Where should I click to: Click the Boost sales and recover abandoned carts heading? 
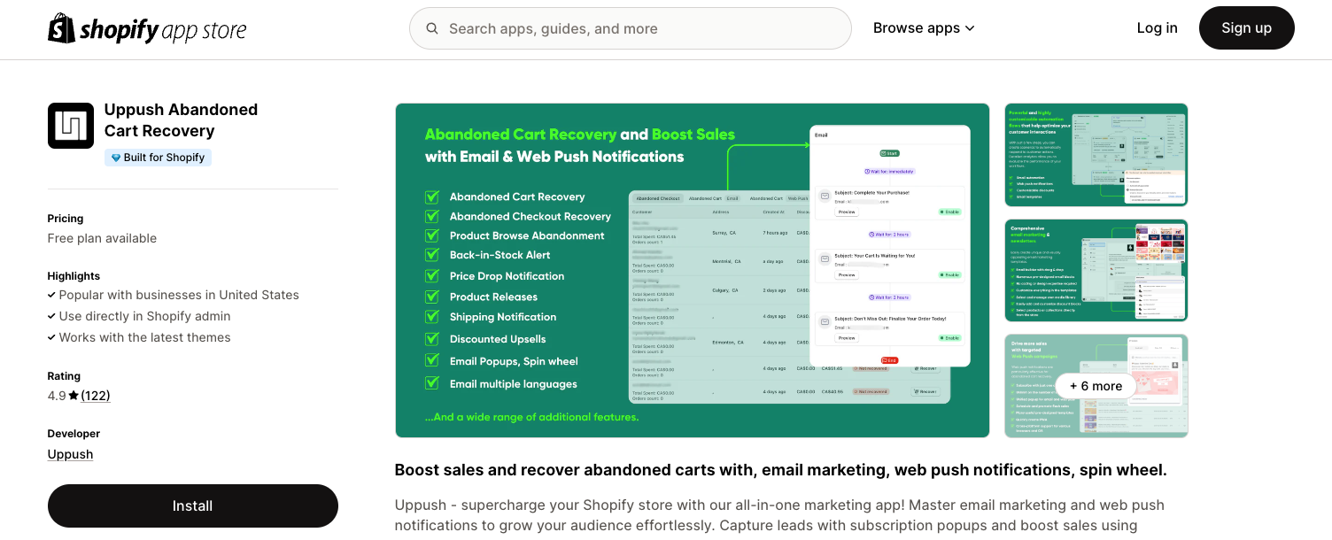(x=780, y=470)
